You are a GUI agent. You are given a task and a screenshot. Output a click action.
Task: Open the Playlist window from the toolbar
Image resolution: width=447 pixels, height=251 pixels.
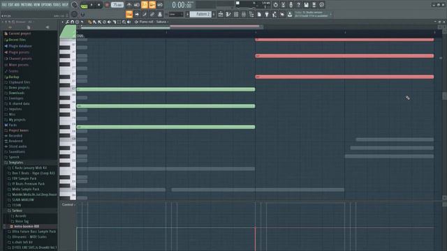[x=221, y=14]
